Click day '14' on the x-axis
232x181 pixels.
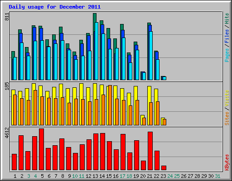coord(102,176)
